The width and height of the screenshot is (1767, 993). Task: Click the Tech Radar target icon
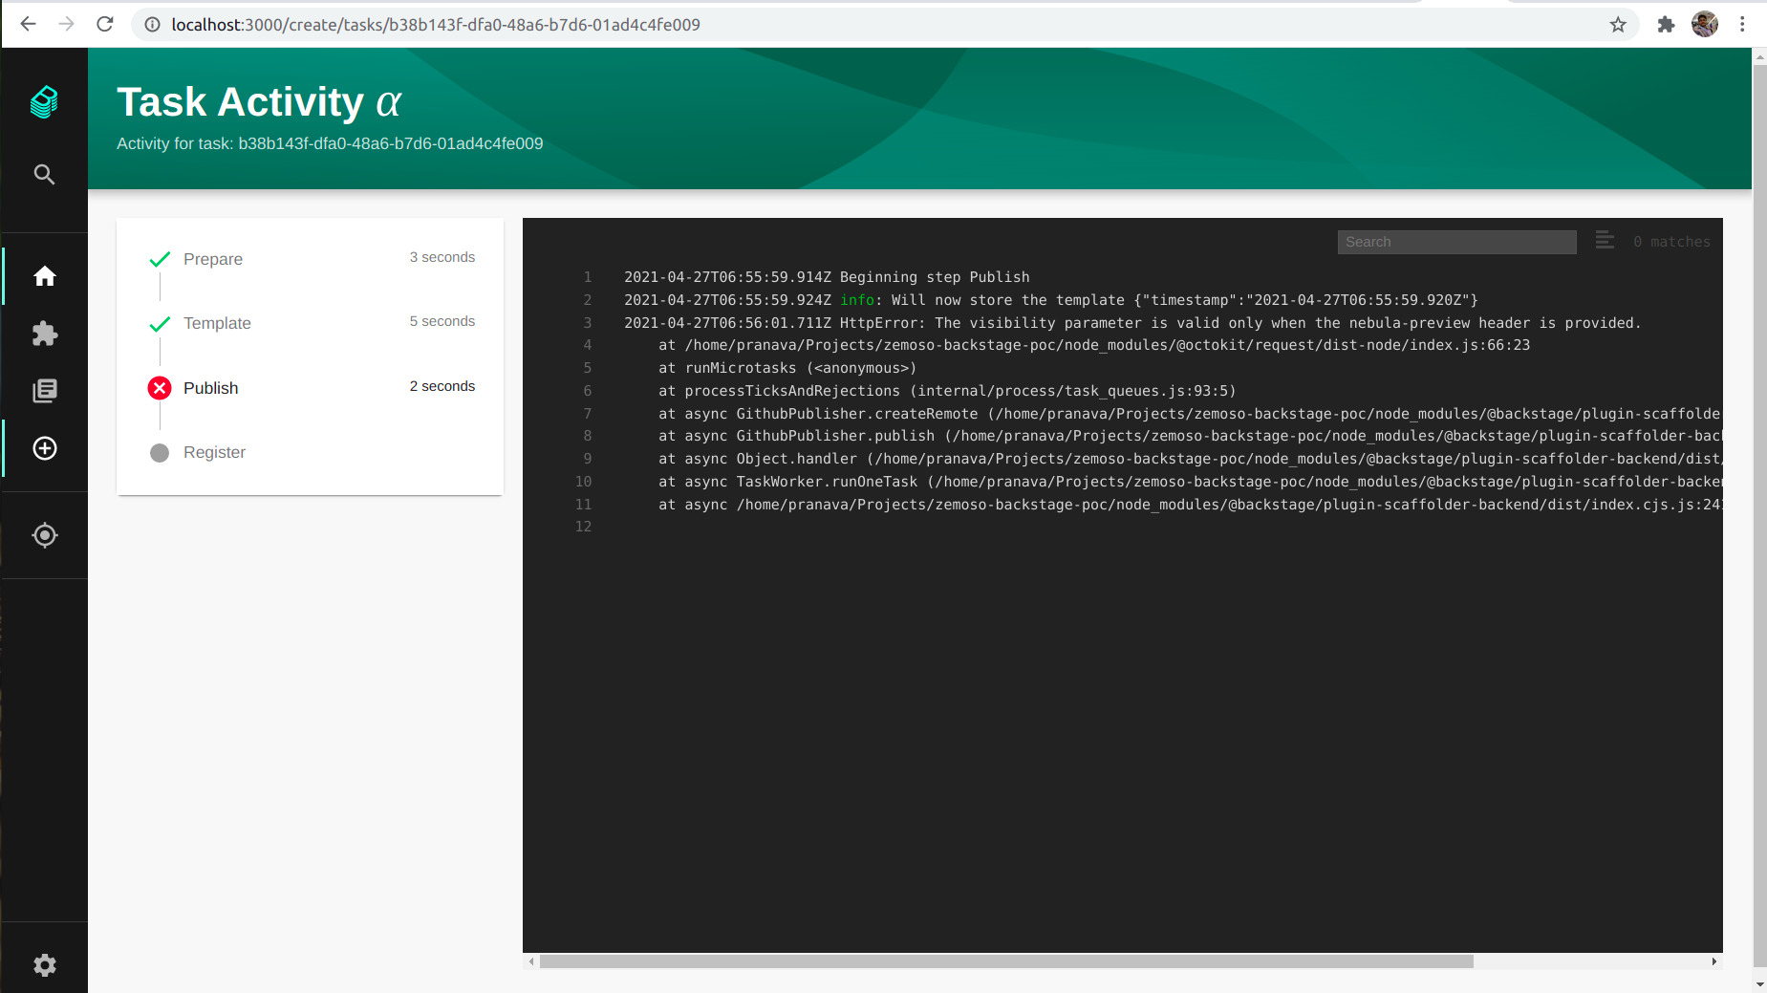coord(44,535)
